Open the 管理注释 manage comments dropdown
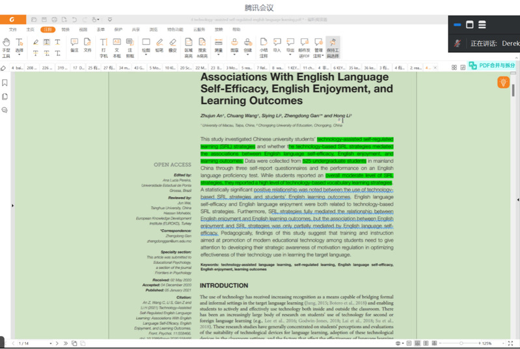Screen dimensions: 520x349 click(x=318, y=48)
